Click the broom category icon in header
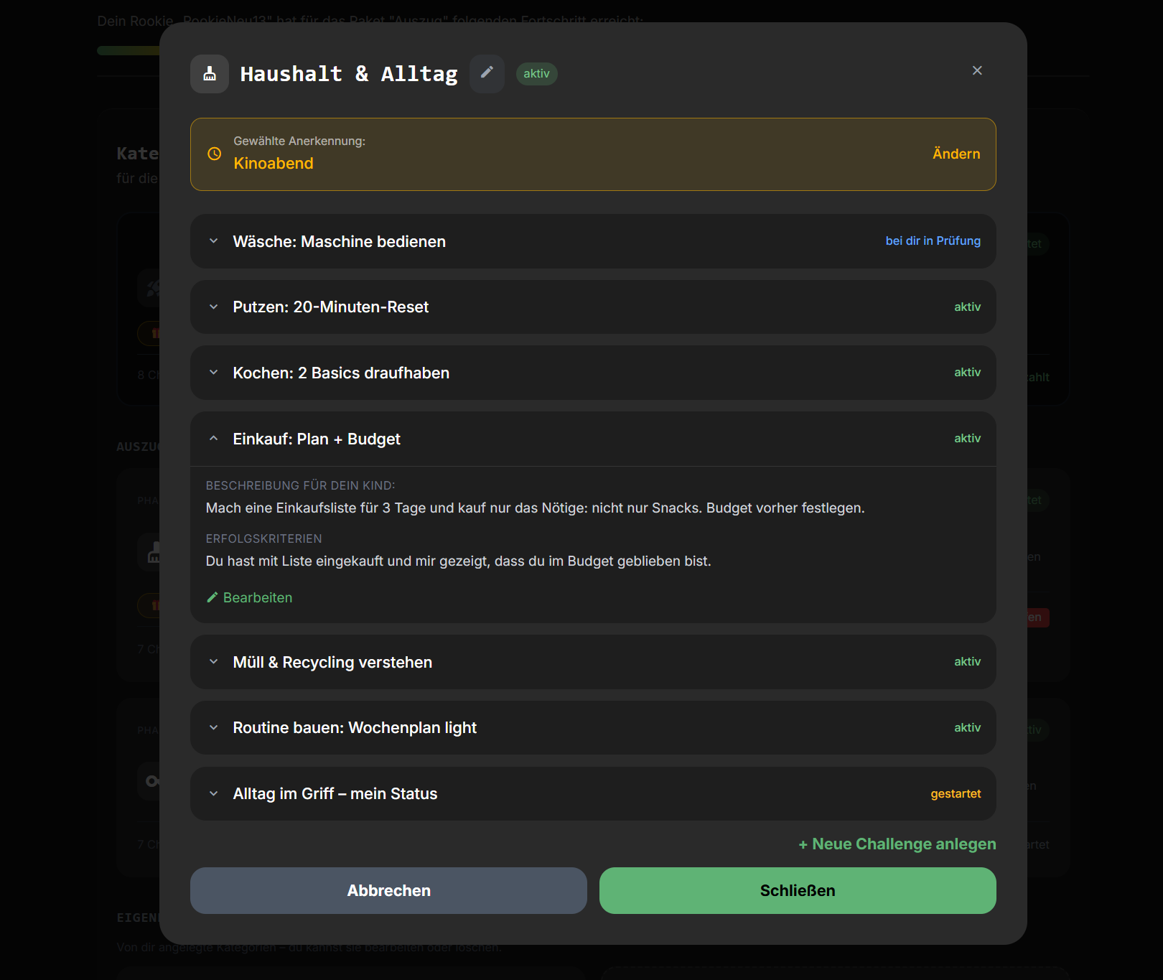Image resolution: width=1163 pixels, height=980 pixels. click(210, 74)
